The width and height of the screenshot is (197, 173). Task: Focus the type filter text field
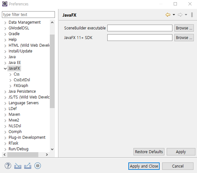coord(28,15)
